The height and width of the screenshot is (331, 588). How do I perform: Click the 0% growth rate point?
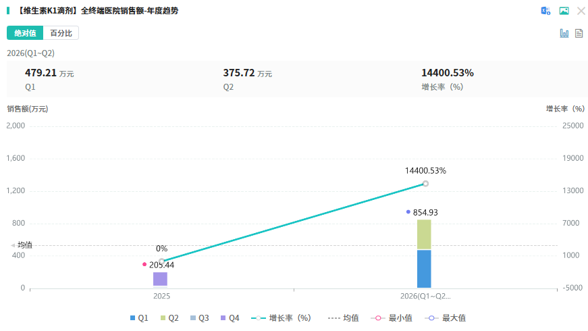[161, 261]
